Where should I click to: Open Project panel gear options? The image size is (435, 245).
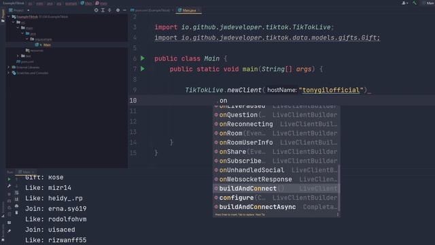pos(118,10)
